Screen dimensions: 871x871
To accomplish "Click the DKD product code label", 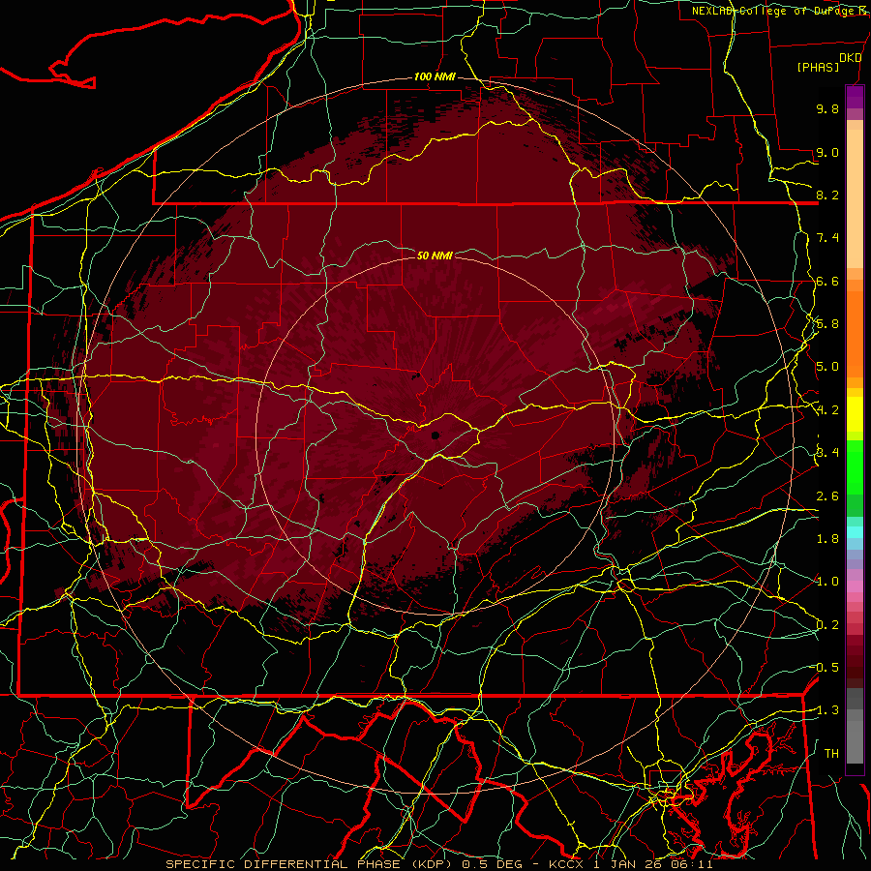I will click(850, 58).
